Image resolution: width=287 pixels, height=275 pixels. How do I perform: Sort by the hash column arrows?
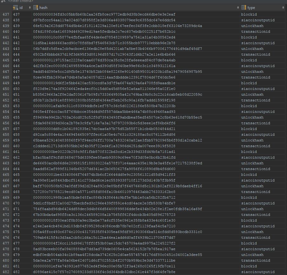point(238,8)
